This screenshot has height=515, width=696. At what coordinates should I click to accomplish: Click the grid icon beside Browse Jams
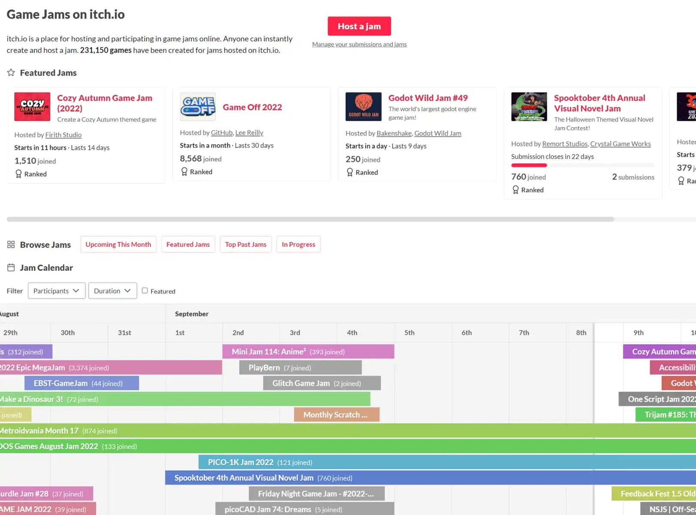point(11,245)
